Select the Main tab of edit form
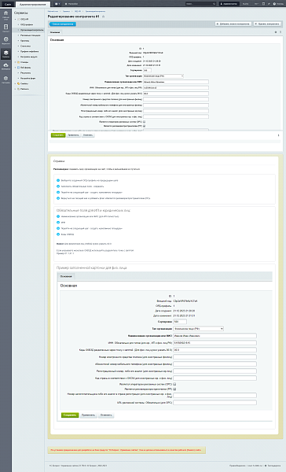This screenshot has width=286, height=472. coord(55,32)
